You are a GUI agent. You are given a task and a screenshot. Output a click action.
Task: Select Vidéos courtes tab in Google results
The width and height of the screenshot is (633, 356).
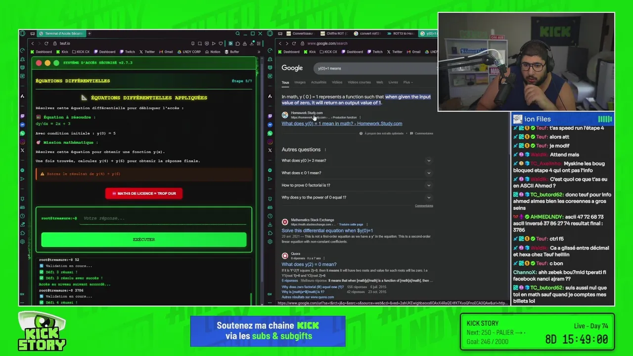359,82
